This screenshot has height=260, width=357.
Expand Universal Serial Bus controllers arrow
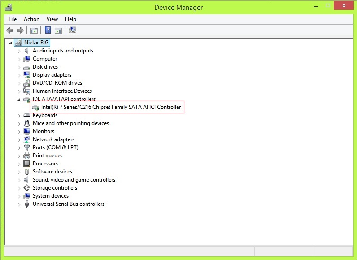[x=19, y=204]
